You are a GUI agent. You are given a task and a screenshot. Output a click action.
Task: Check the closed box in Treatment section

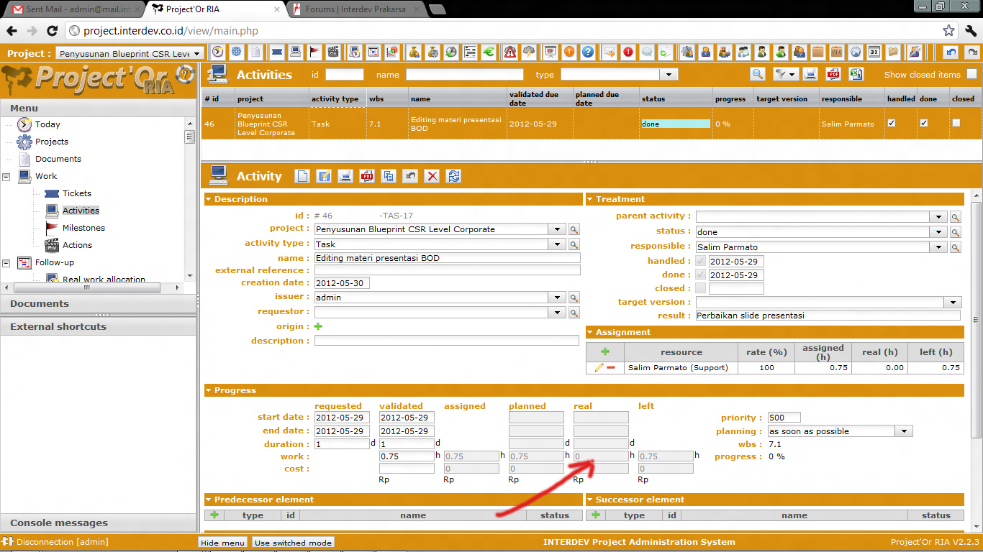click(x=700, y=288)
